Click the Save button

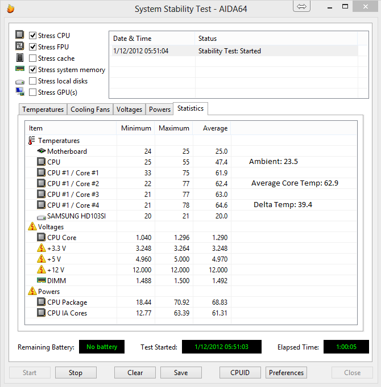[181, 372]
